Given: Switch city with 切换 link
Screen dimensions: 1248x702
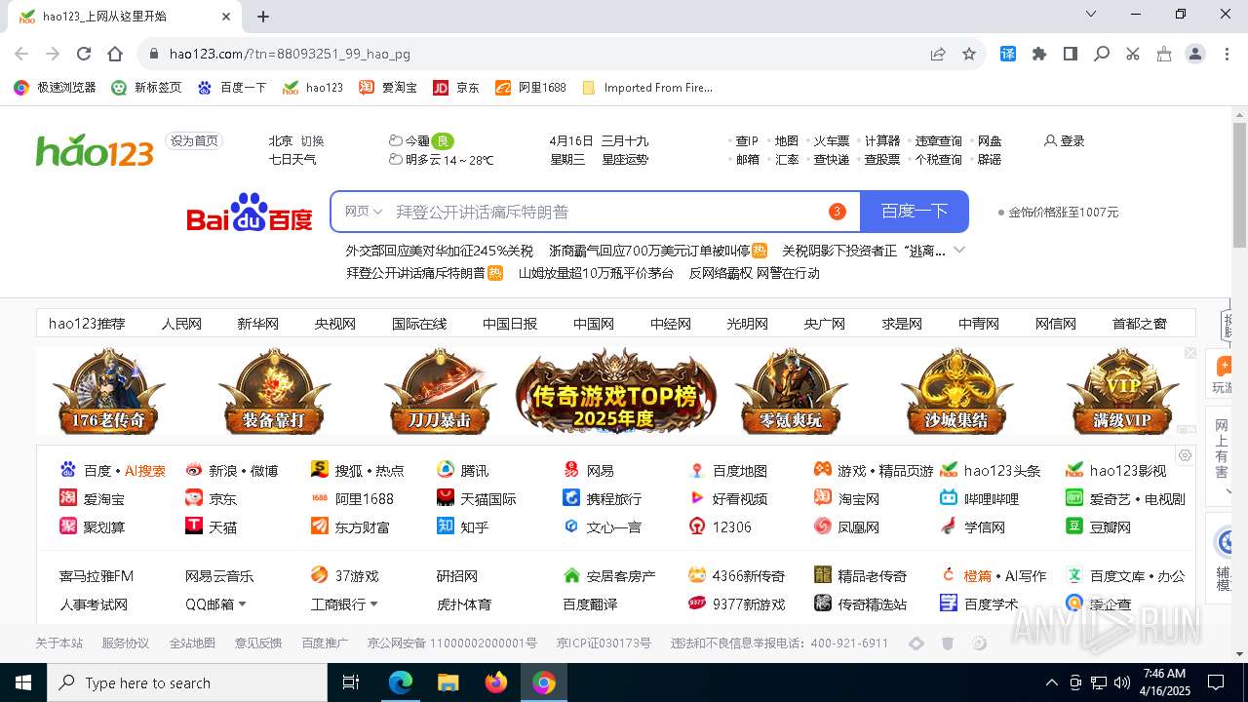Looking at the screenshot, I should pos(312,141).
